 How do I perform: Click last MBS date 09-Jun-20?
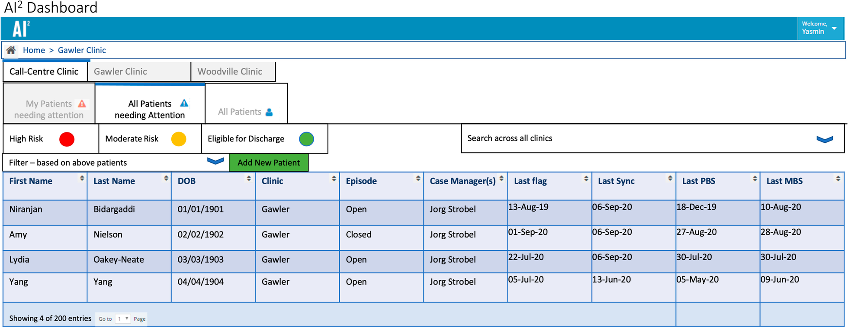(780, 280)
